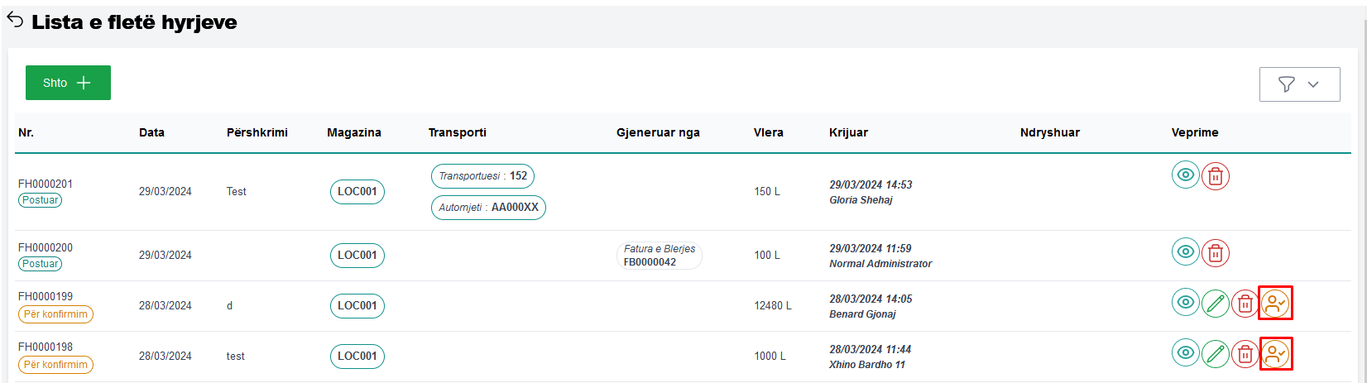Click the Transportuesi : 152 tag
The height and width of the screenshot is (383, 1367).
tap(482, 176)
